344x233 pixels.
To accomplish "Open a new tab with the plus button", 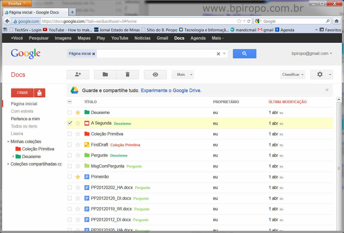I will click(72, 12).
